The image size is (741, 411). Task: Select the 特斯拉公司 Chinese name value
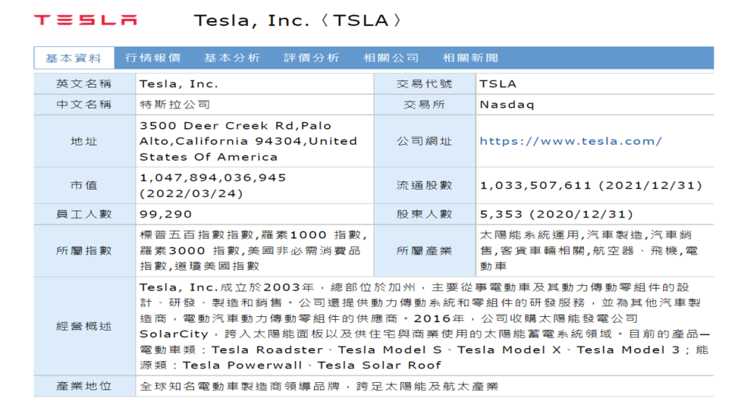(175, 104)
